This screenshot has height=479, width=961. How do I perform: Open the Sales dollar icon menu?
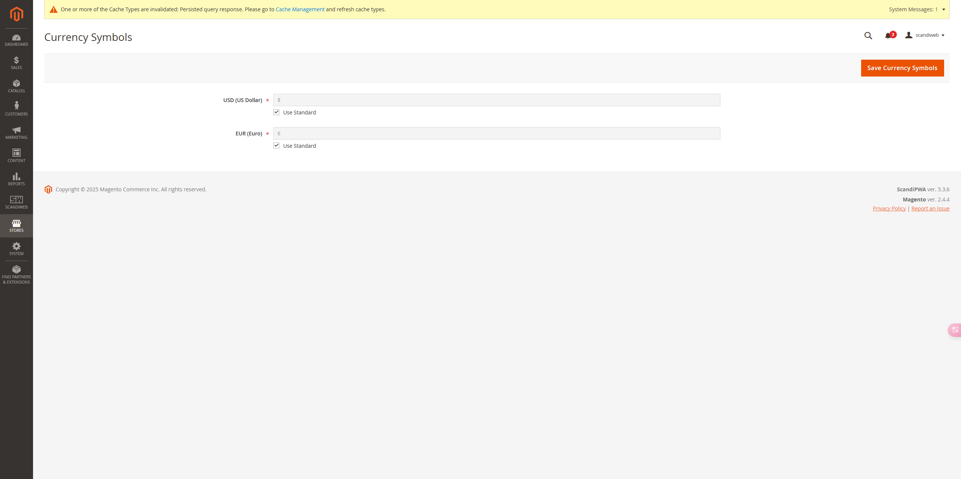[x=16, y=63]
